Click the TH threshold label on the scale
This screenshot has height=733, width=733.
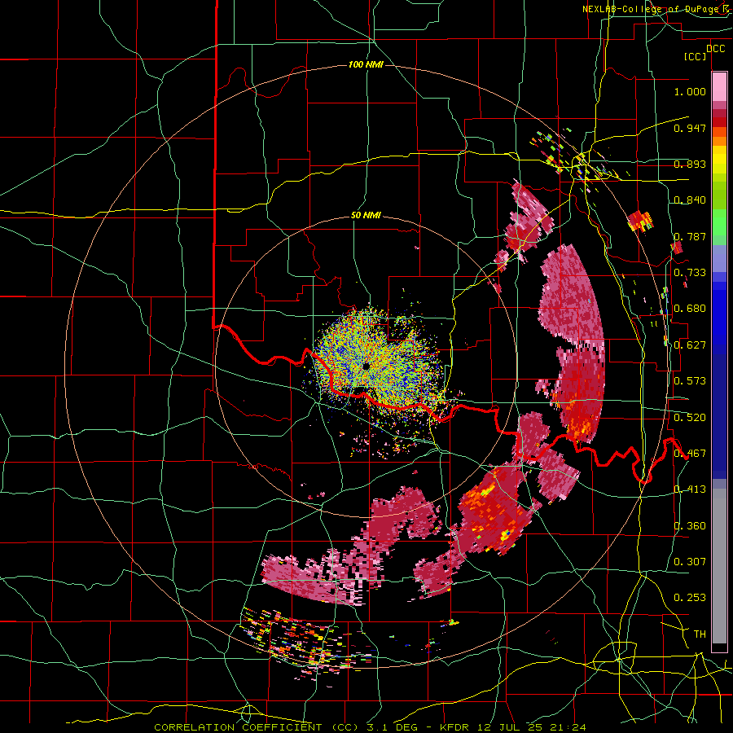pyautogui.click(x=700, y=634)
